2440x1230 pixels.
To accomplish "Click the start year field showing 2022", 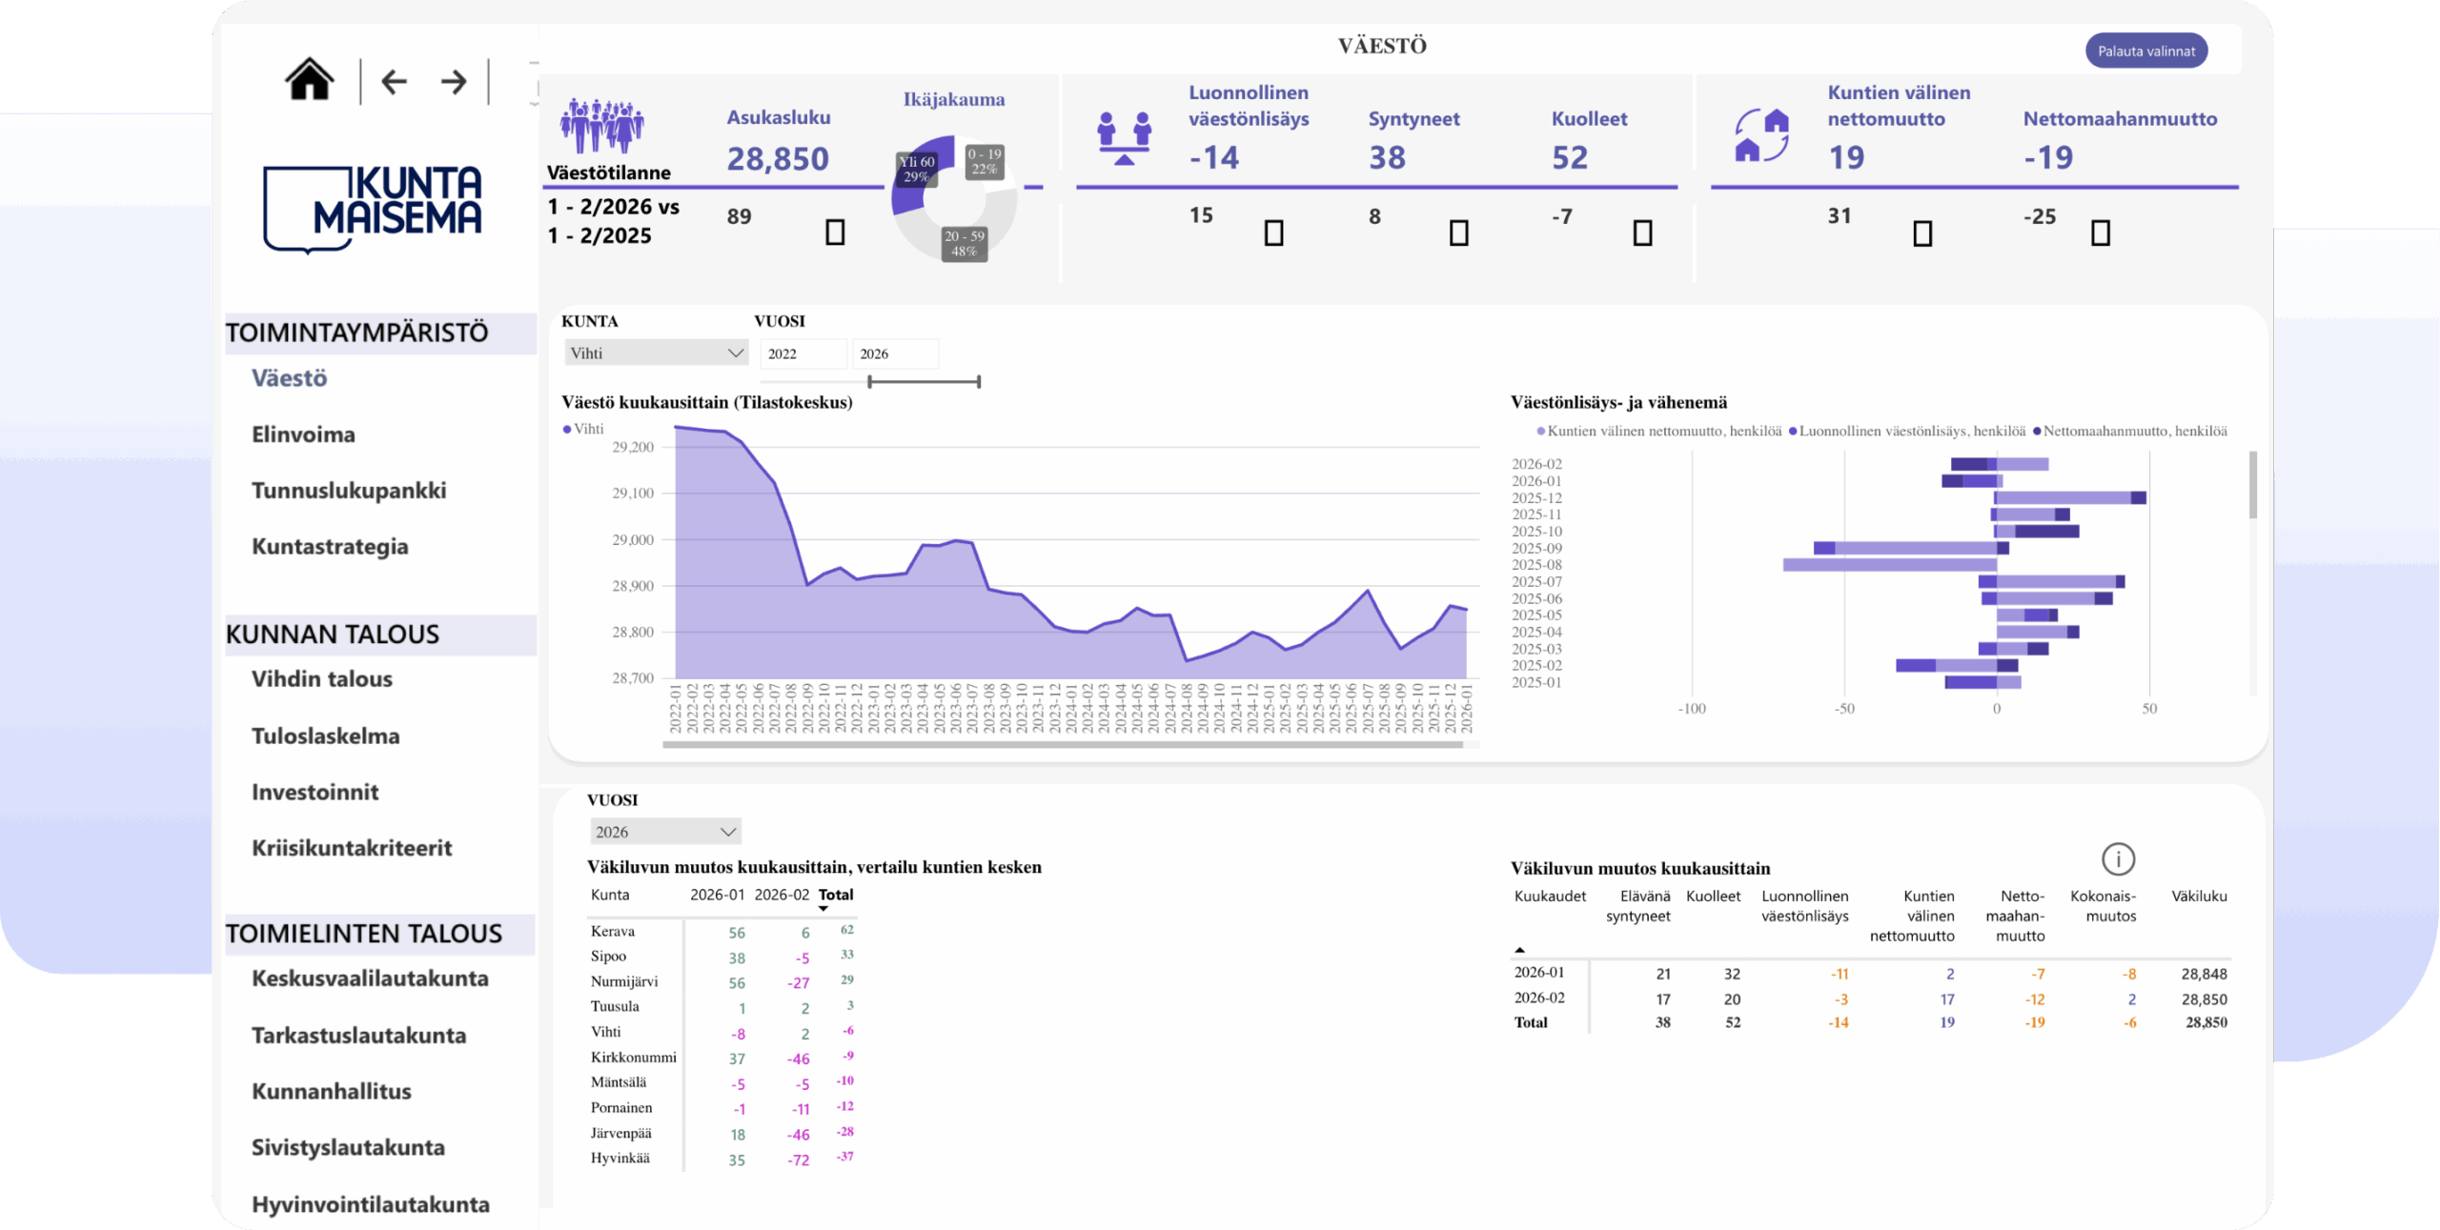I will [x=803, y=353].
